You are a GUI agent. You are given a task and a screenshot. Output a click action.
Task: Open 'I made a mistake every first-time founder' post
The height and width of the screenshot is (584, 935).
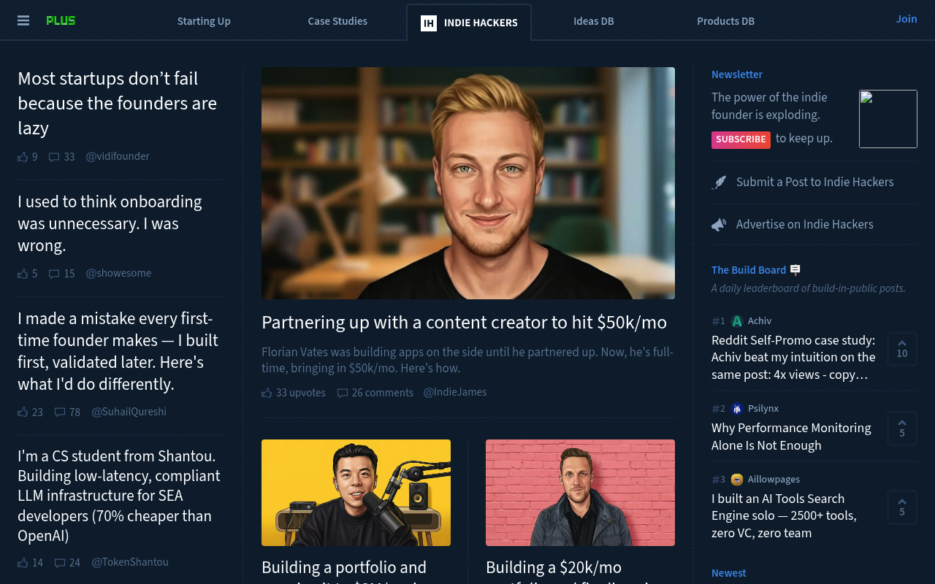(x=118, y=352)
